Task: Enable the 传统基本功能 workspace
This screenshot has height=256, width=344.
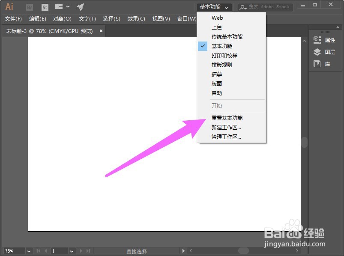Action: [x=227, y=36]
